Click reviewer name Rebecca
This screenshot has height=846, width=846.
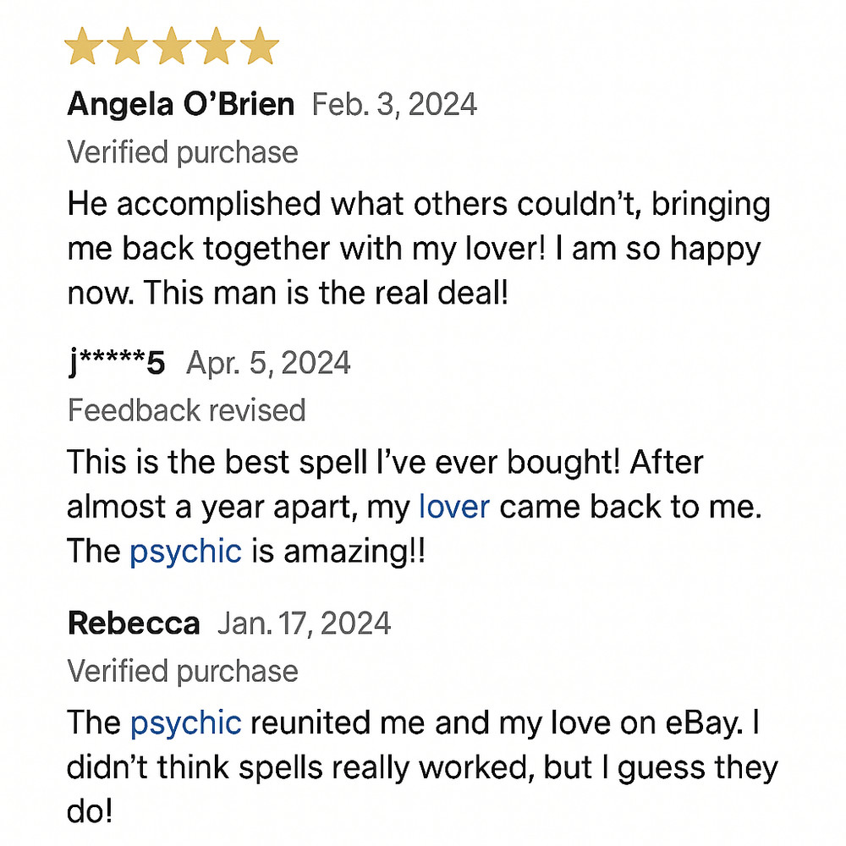[133, 624]
